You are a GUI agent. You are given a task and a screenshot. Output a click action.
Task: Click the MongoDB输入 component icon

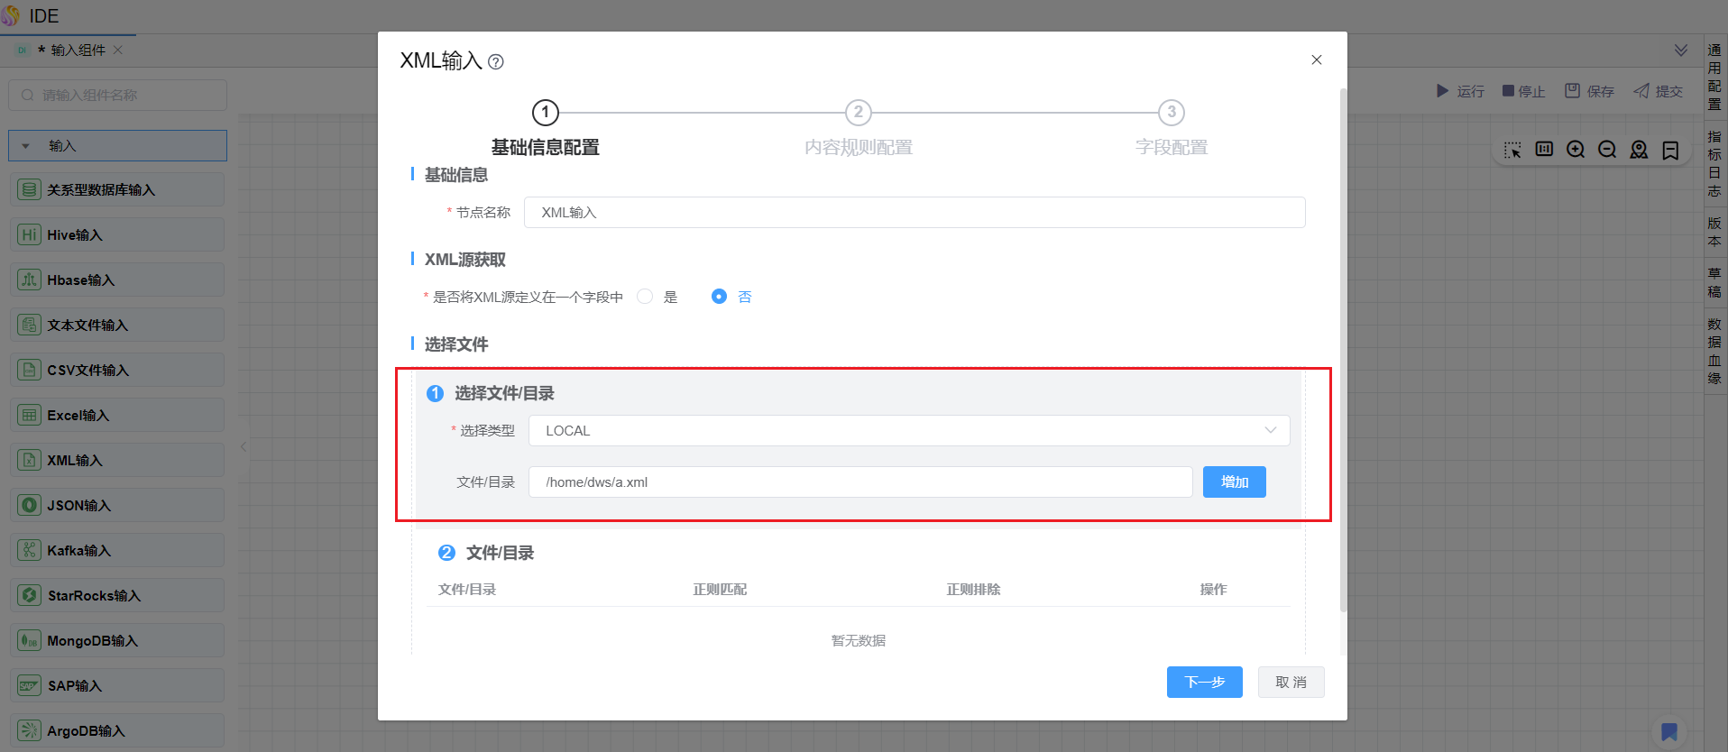click(x=30, y=640)
